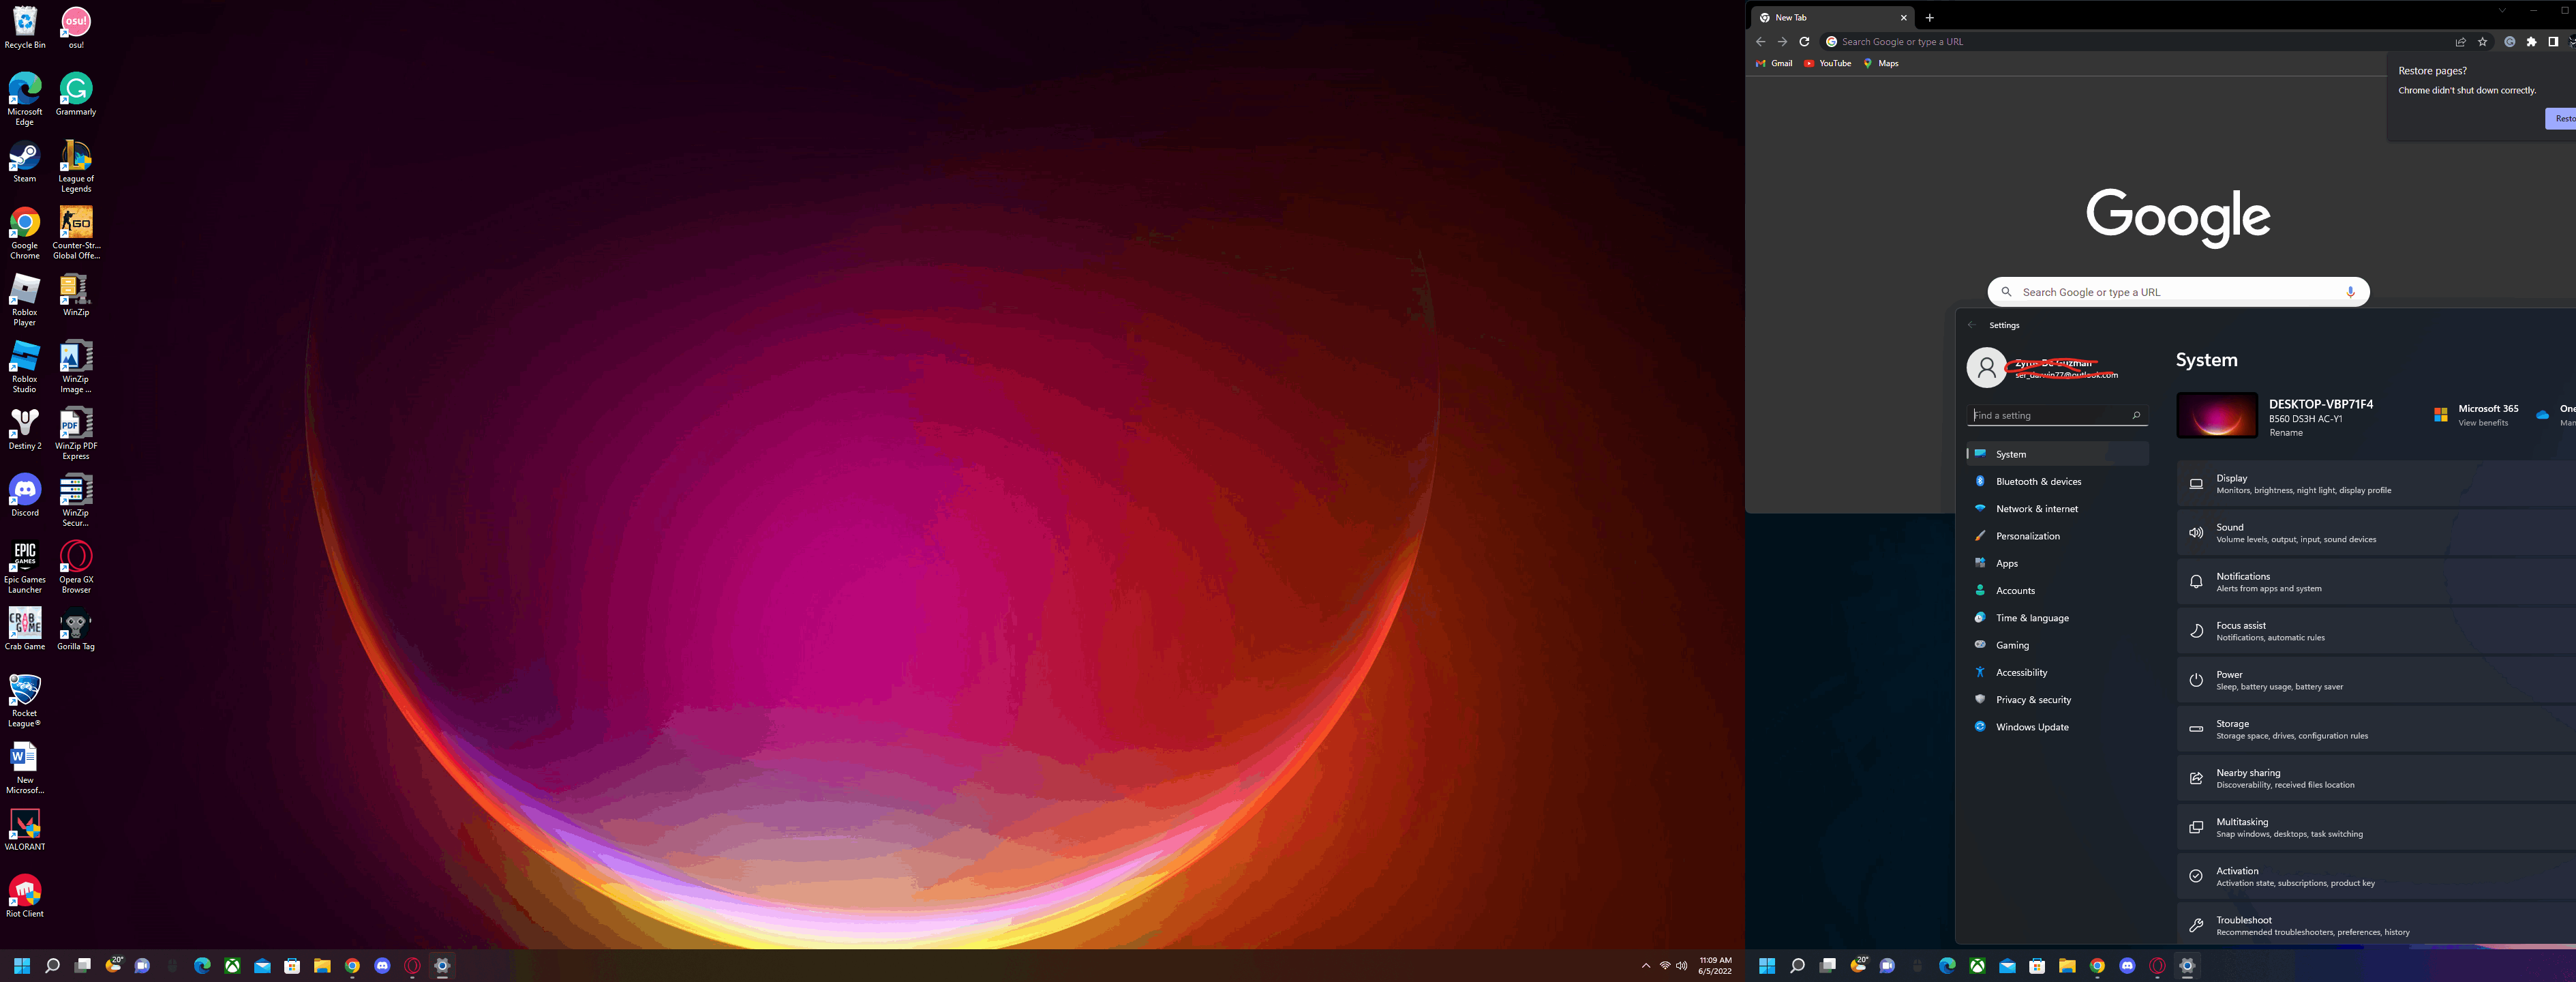Select the Counter-Strike Global Offensive desktop icon
2576x982 pixels.
pos(76,233)
